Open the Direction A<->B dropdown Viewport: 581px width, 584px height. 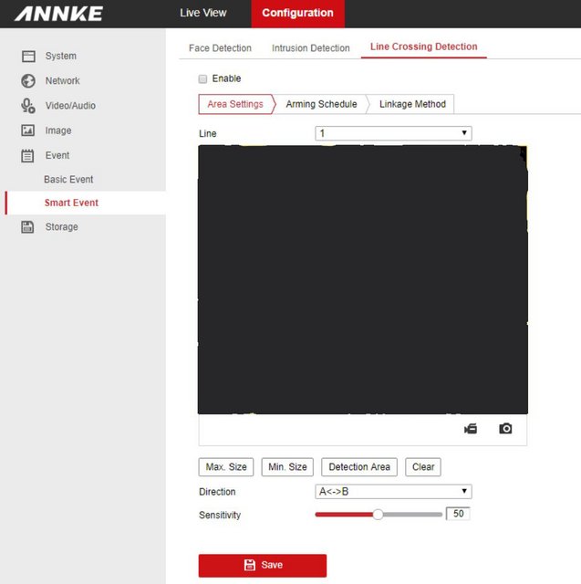coord(393,492)
